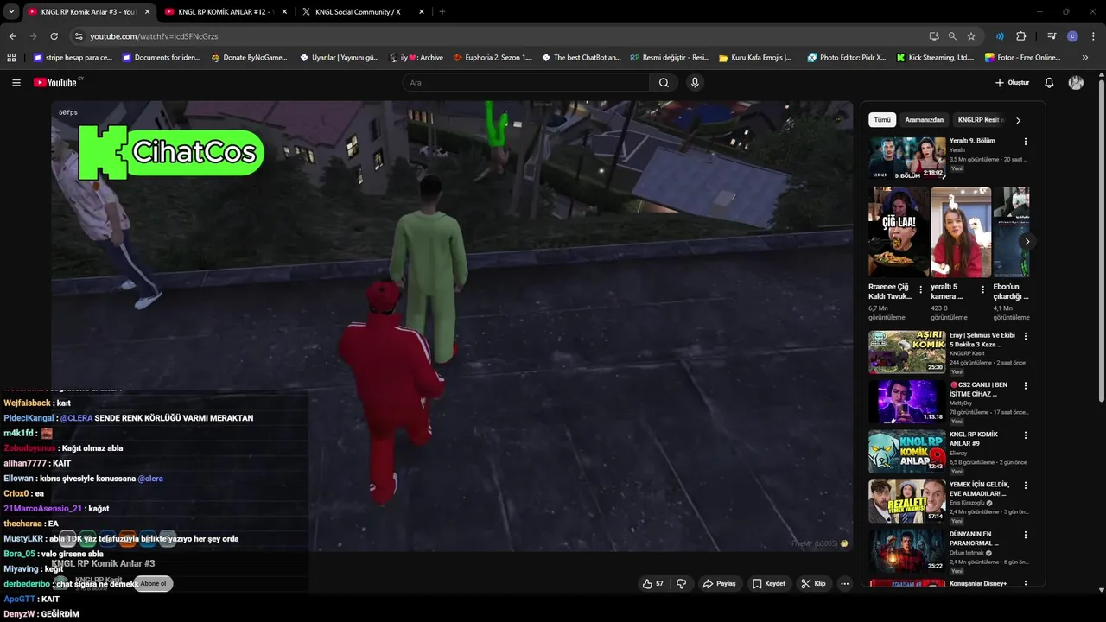The height and width of the screenshot is (622, 1106).
Task: Open options for yeraltı 5 kamera short
Action: tap(982, 291)
